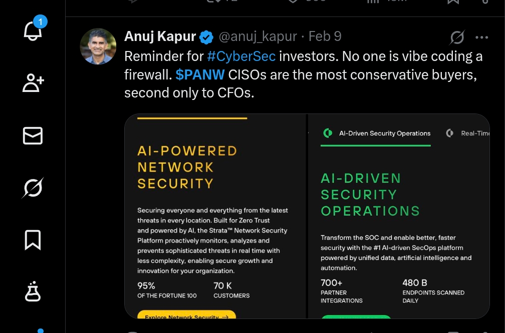Open the post via the Feb 9 timestamp

point(325,36)
